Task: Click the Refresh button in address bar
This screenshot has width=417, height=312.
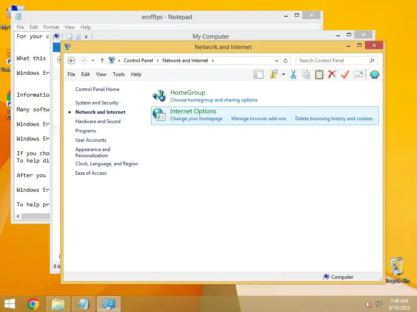Action: click(x=285, y=61)
